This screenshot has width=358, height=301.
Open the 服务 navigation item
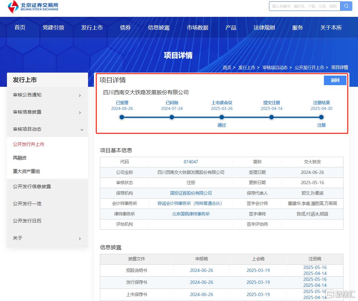297,27
